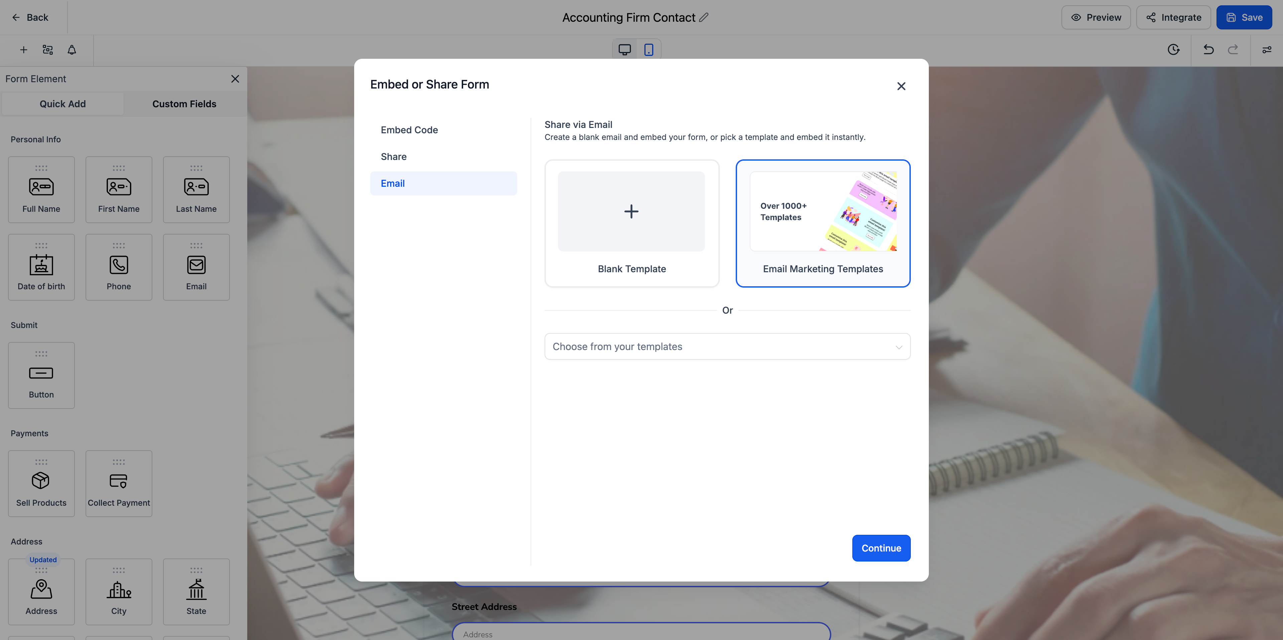
Task: Add the Collect Payment element
Action: [119, 484]
